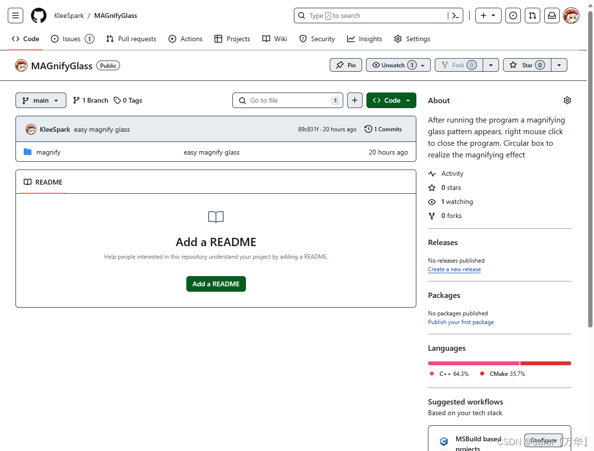Screen dimensions: 594x451
Task: Open the 0 stars link in About
Action: [445, 187]
